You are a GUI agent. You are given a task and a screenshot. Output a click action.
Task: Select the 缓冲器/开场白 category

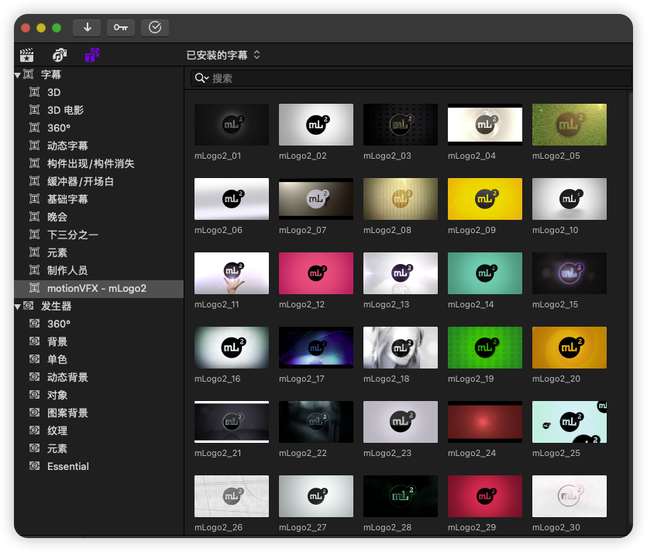(x=99, y=181)
